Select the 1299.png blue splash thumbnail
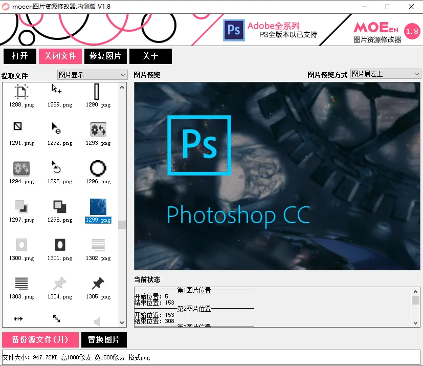Screen dimensions: 423x366 [x=98, y=207]
